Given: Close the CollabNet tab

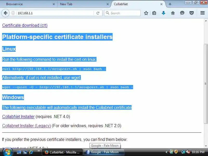Looking at the screenshot, I should click(161, 4).
